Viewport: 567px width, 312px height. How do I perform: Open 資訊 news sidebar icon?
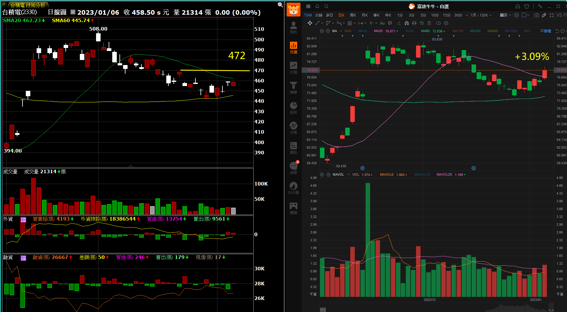coord(293,148)
